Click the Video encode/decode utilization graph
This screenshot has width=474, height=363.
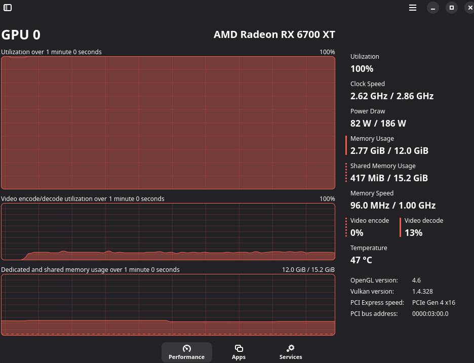point(168,231)
